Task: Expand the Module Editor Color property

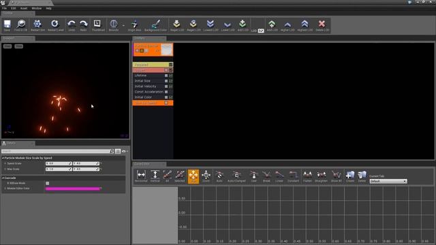Action: click(5, 189)
